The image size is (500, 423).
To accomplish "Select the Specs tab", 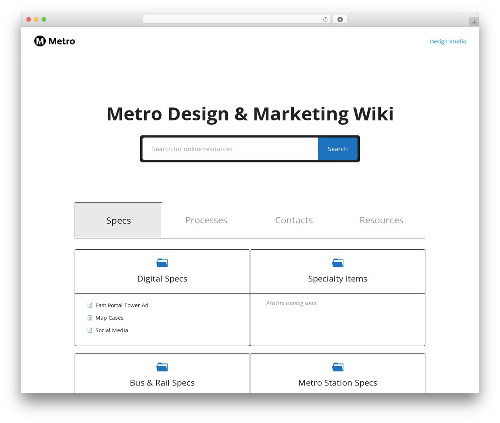I will (118, 220).
